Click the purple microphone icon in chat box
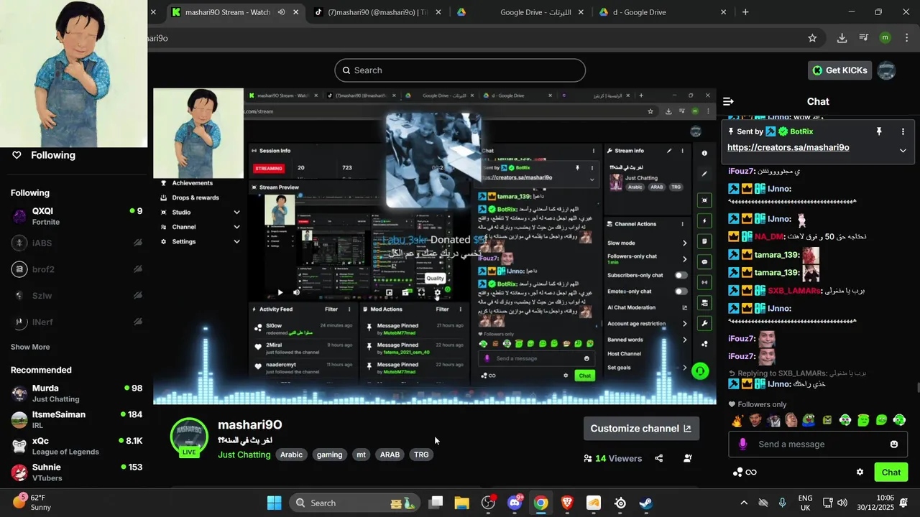 pyautogui.click(x=743, y=444)
